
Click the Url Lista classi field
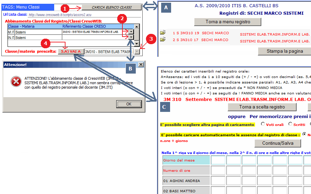click(x=84, y=15)
